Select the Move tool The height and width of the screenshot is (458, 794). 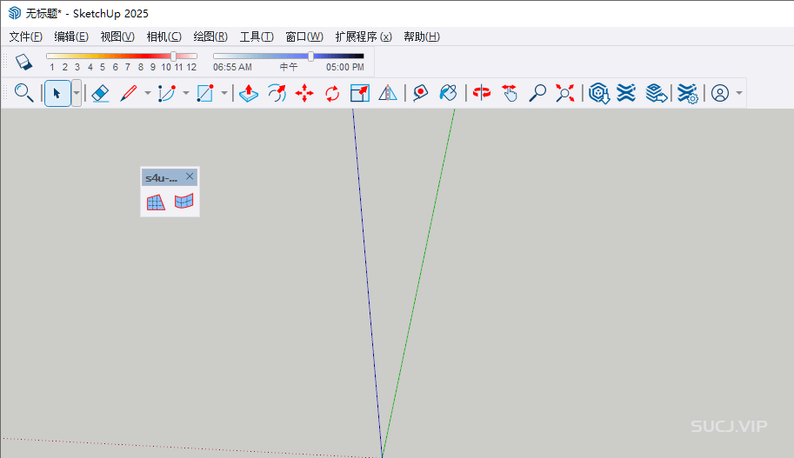[304, 93]
